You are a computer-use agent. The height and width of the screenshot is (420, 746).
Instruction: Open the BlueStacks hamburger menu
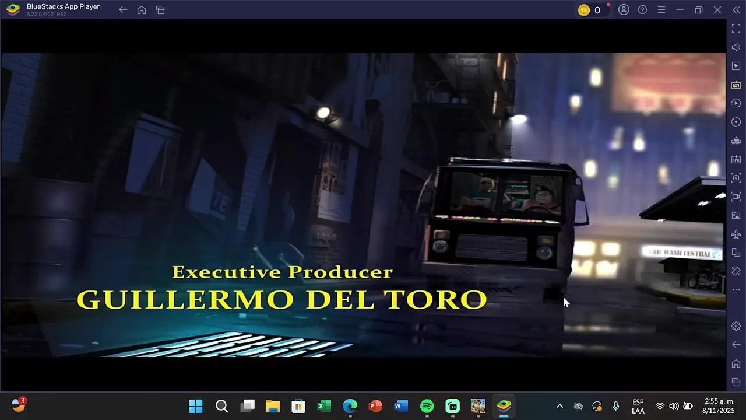coord(661,10)
